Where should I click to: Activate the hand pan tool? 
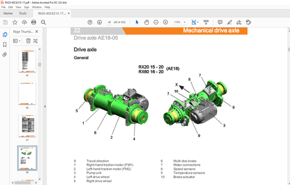pyautogui.click(x=146, y=22)
